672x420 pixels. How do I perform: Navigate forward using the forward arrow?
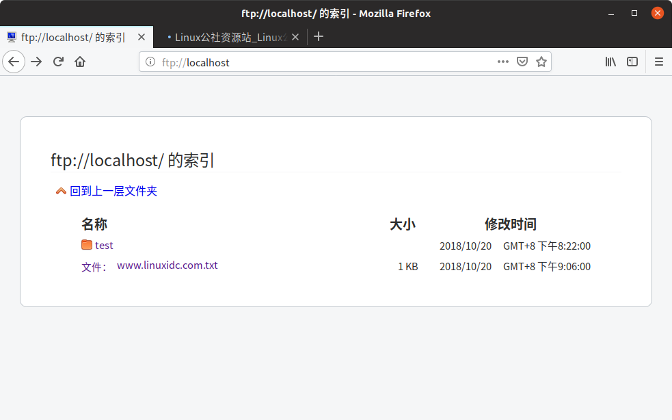pyautogui.click(x=36, y=62)
